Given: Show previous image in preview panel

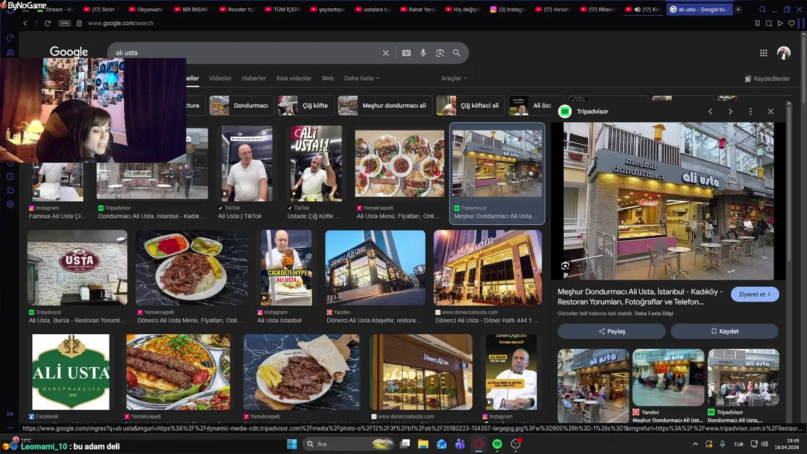Looking at the screenshot, I should coord(710,111).
